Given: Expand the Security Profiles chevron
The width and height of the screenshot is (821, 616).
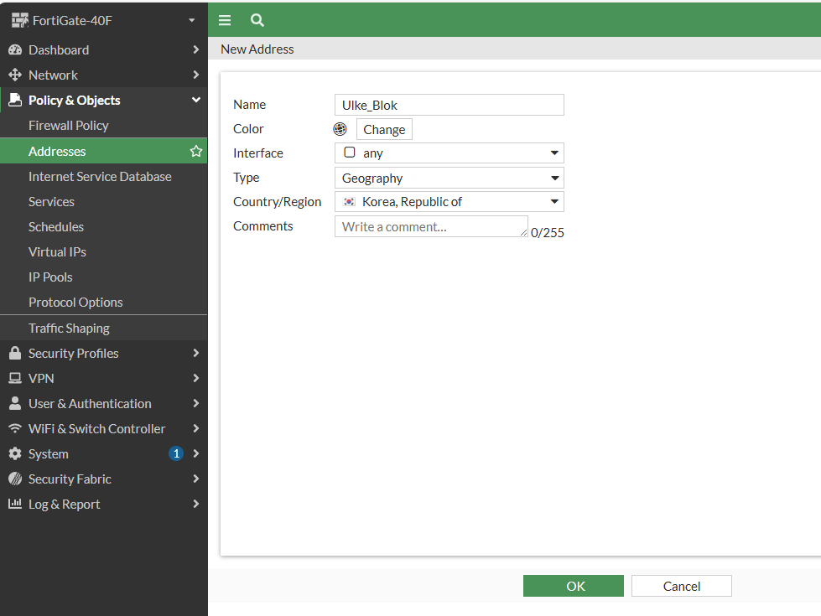Looking at the screenshot, I should (196, 354).
